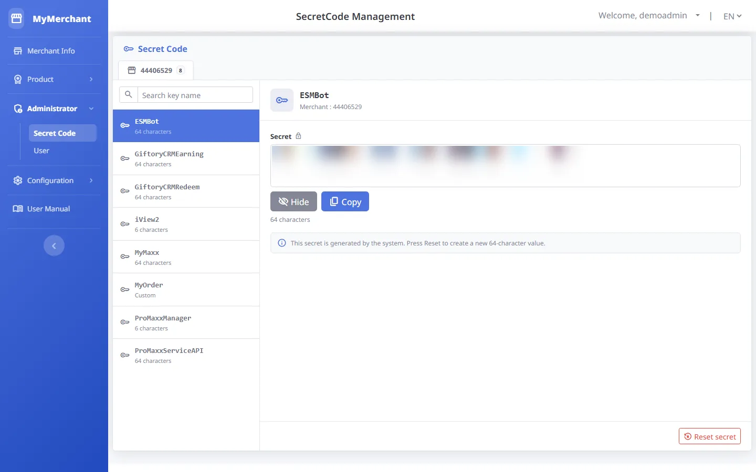This screenshot has height=472, width=756.
Task: Open the demoadmin account dropdown arrow
Action: [698, 16]
